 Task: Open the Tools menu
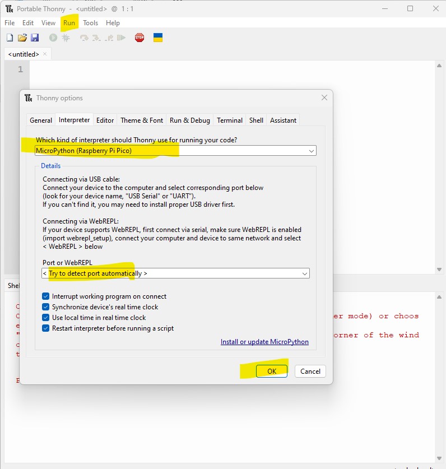90,23
